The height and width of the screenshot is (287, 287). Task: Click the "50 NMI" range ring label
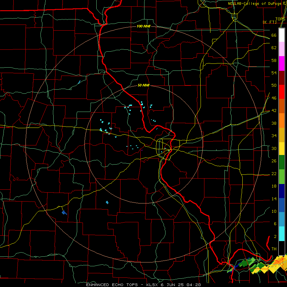(x=143, y=85)
